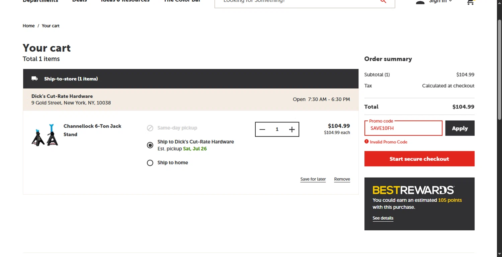Open the shopping cart icon

point(470,2)
